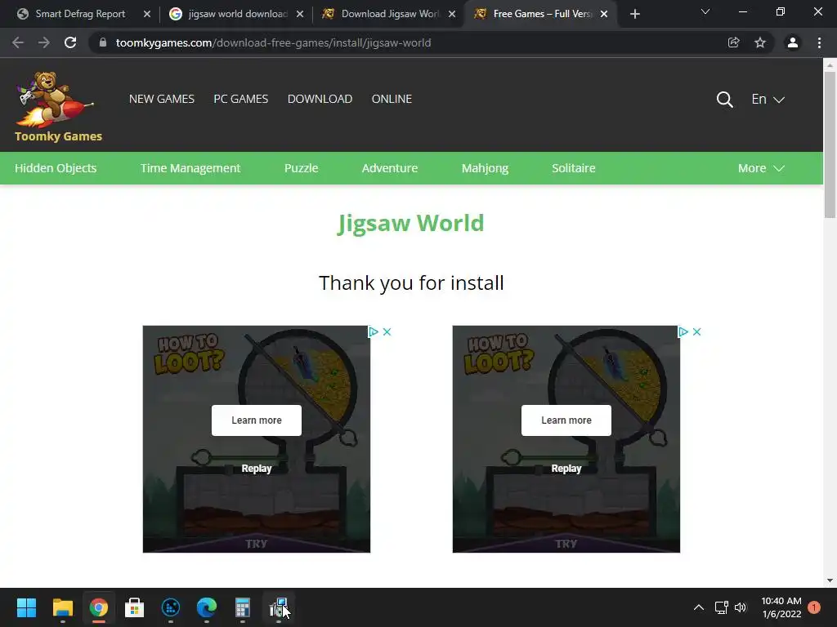837x627 pixels.
Task: Click the share page icon in the address bar
Action: click(x=733, y=42)
